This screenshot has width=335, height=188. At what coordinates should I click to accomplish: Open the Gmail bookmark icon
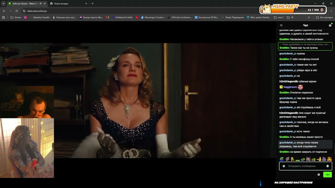pyautogui.click(x=108, y=17)
